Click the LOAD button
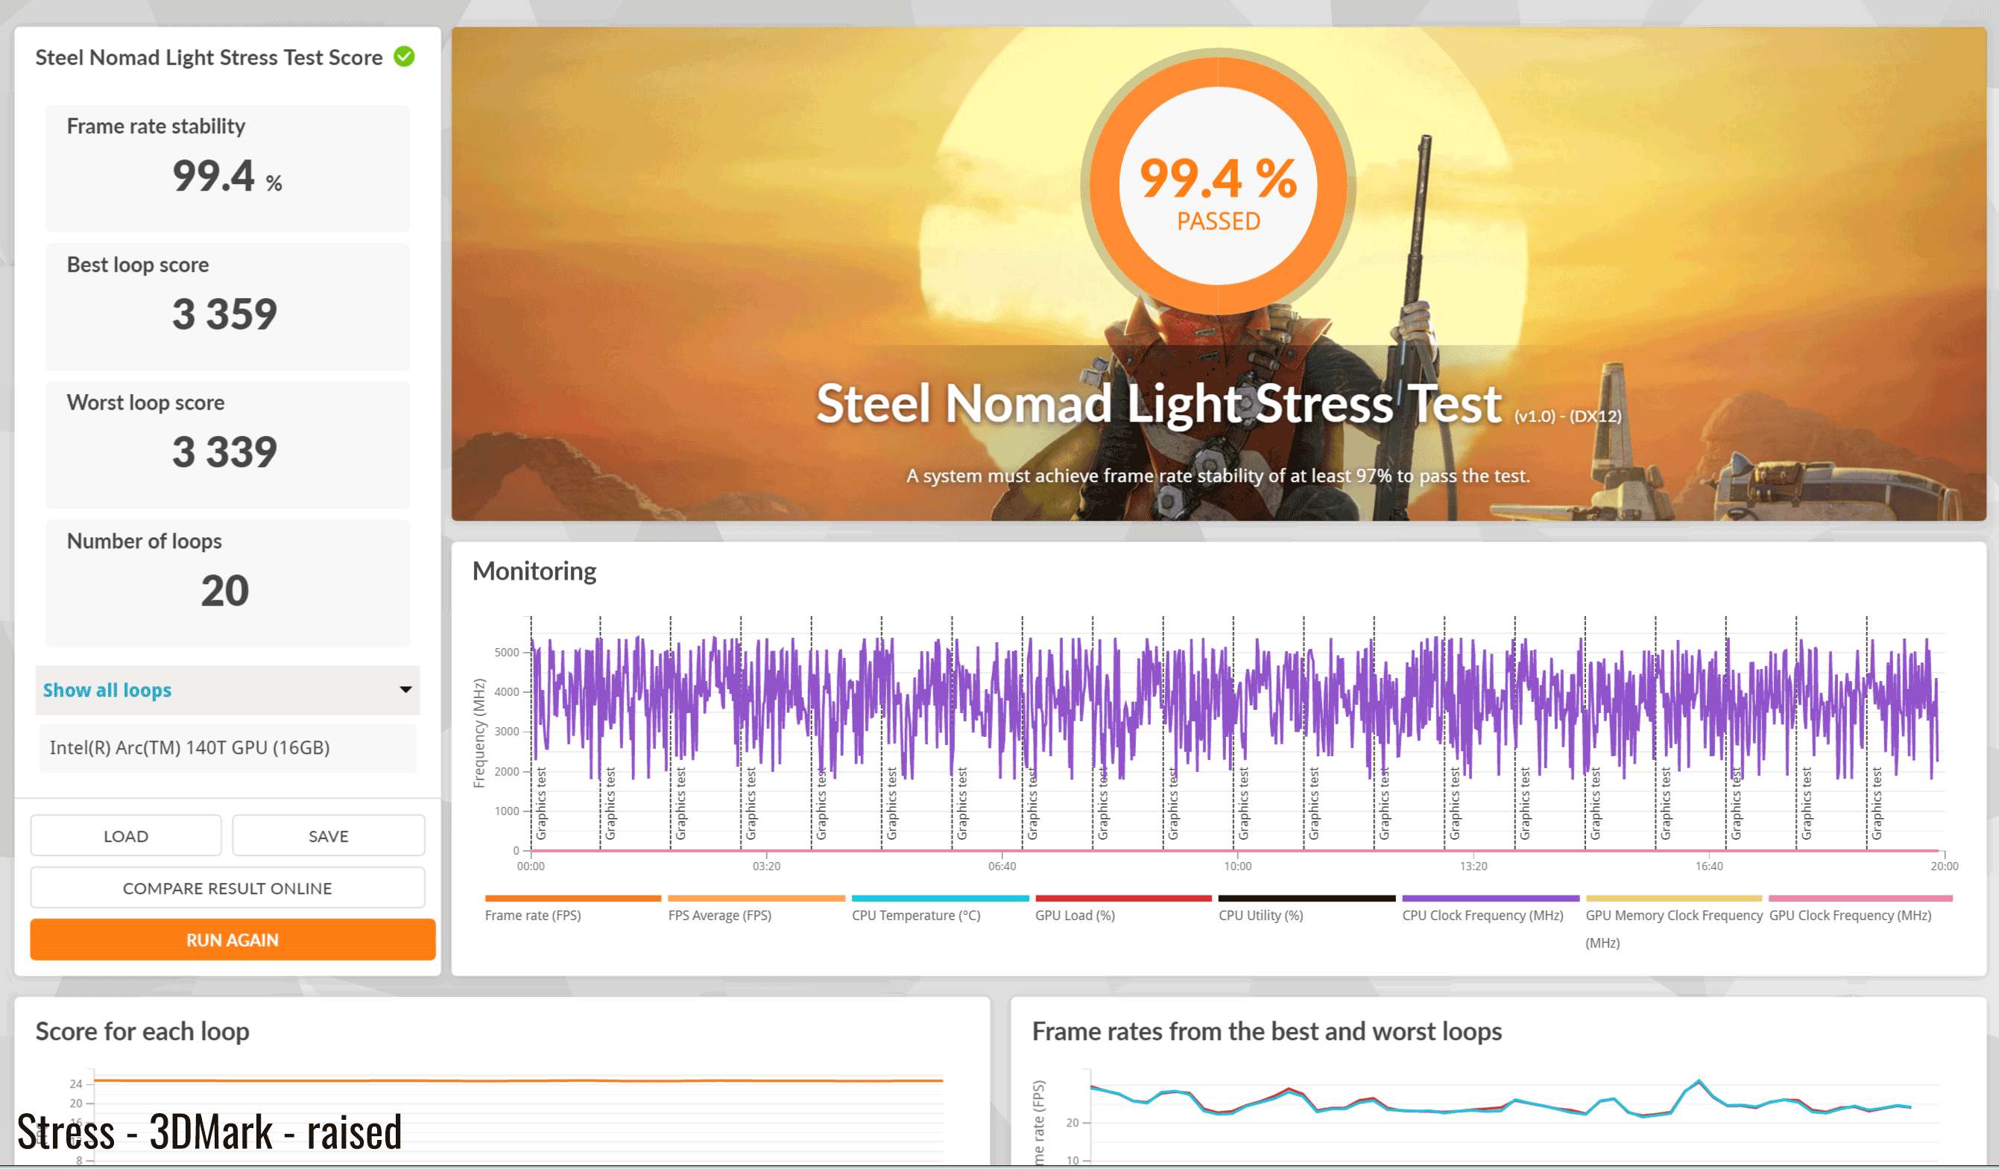Screen dimensions: 1999x1169 [x=126, y=836]
